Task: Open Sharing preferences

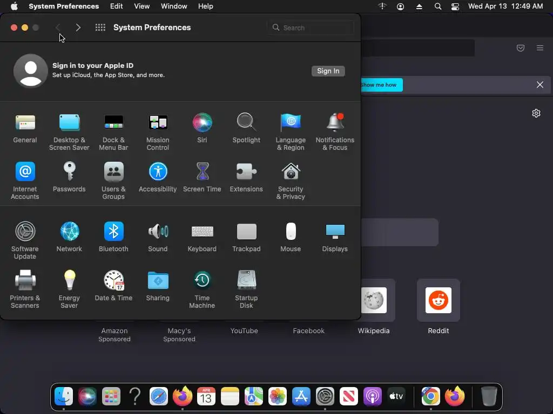Action: coord(158,286)
